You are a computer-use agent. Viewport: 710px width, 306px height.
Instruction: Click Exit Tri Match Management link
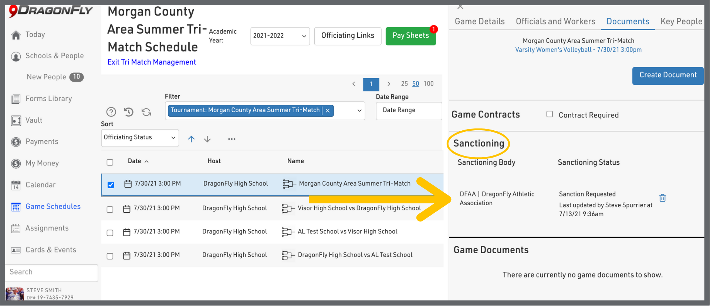[x=152, y=62]
